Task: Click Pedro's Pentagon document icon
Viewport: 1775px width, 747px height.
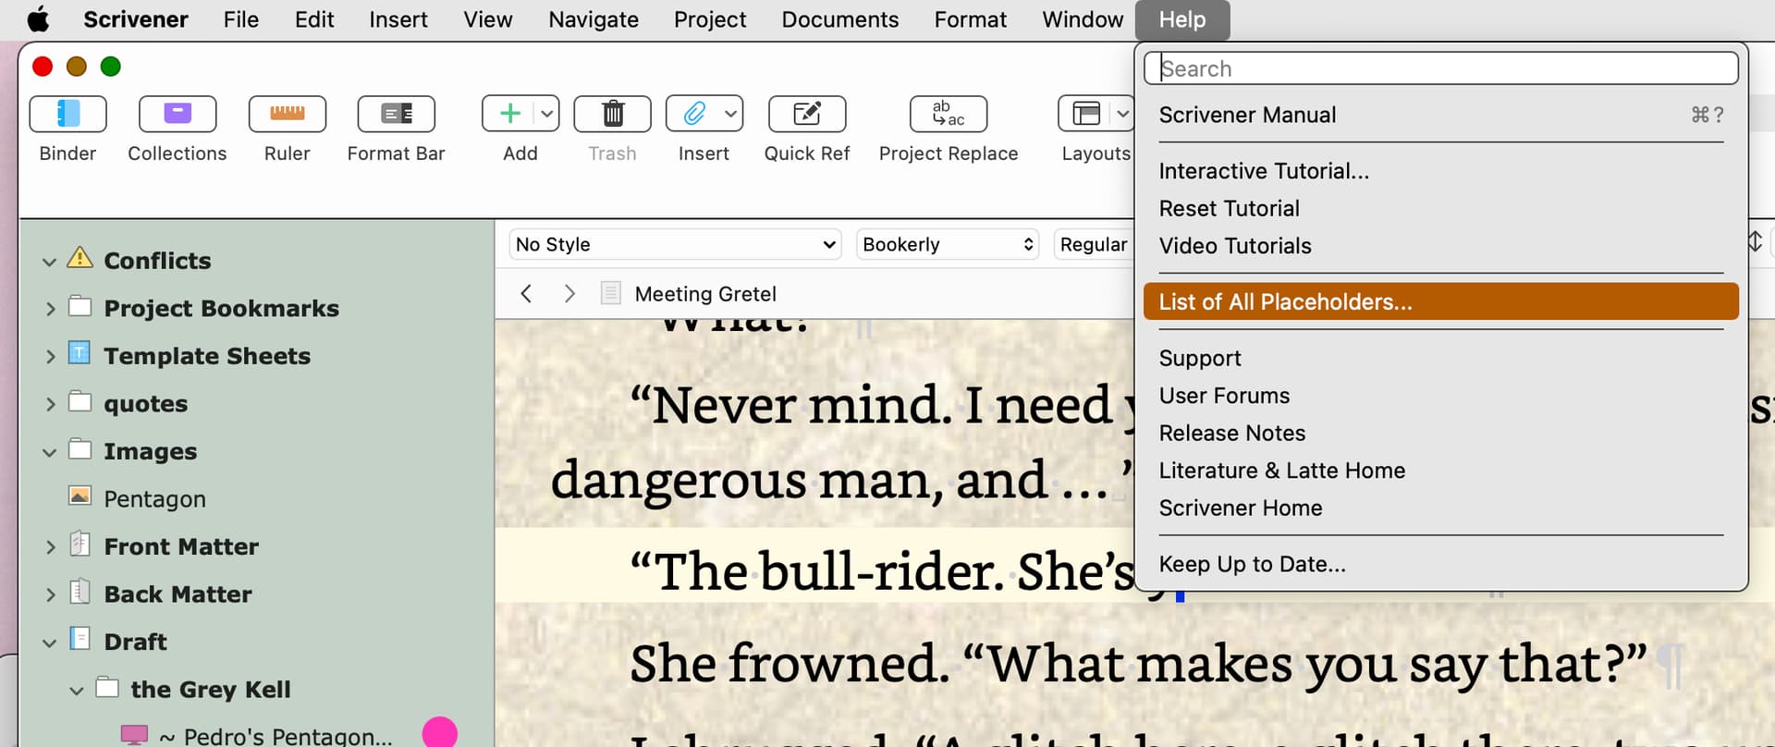Action: 134,735
